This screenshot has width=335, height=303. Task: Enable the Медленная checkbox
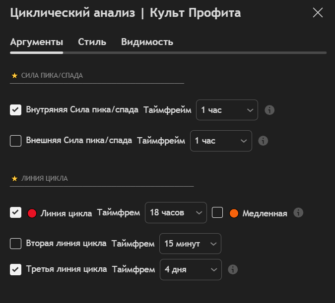click(x=217, y=213)
